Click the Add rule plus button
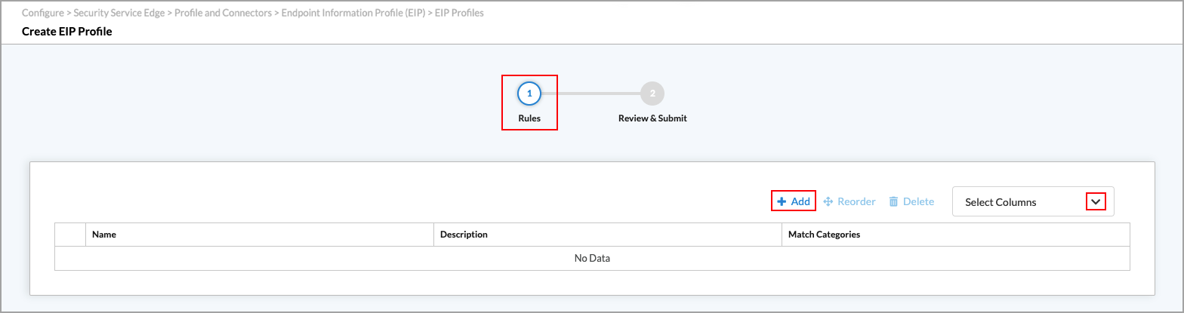Viewport: 1184px width, 313px height. click(794, 201)
